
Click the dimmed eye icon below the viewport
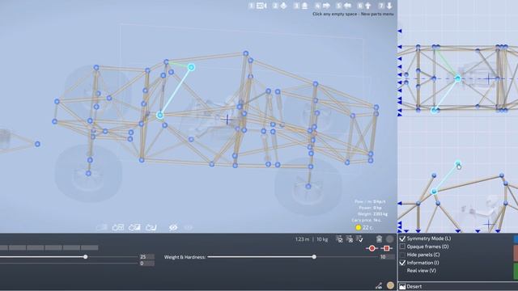tap(188, 227)
